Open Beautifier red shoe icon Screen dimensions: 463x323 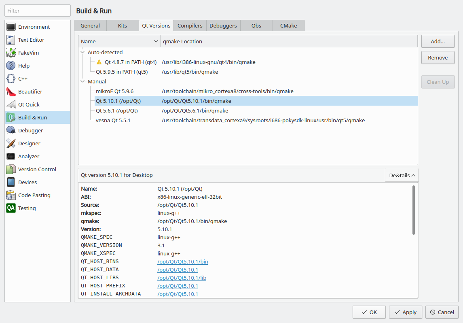point(11,91)
